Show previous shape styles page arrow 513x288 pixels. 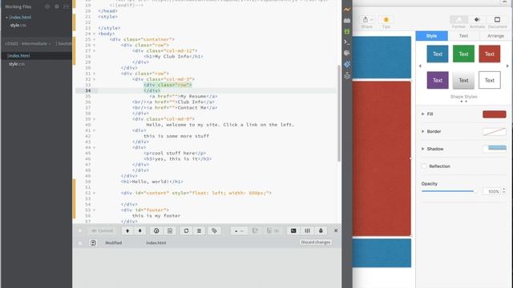click(x=420, y=66)
